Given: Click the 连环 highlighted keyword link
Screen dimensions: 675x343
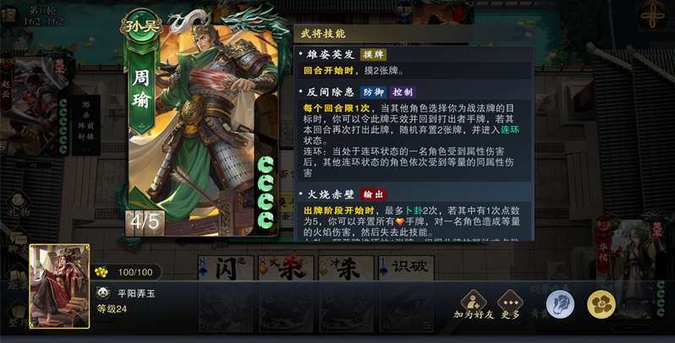Looking at the screenshot, I should (510, 130).
